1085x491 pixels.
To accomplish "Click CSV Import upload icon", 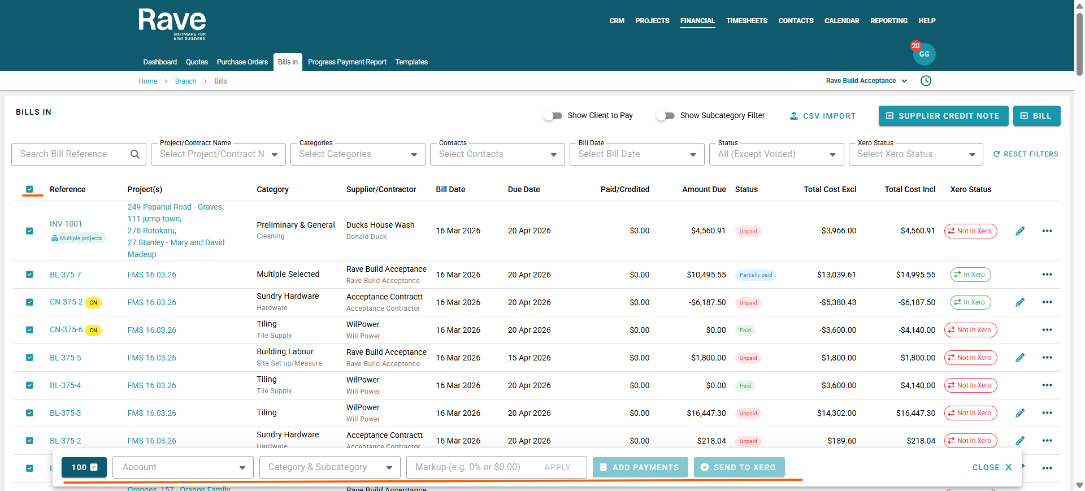I will point(794,116).
